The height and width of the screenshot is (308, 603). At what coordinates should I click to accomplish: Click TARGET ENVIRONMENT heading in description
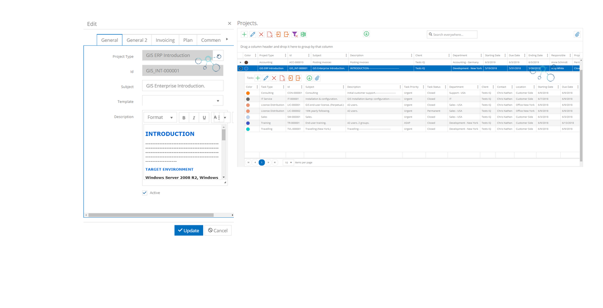(169, 169)
